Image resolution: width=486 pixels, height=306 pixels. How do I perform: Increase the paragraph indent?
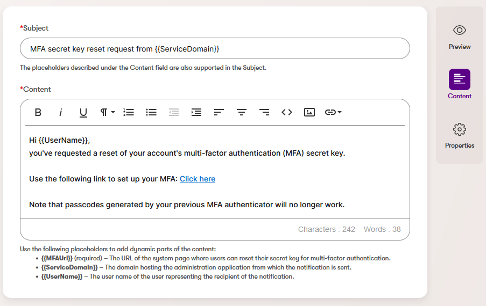(196, 112)
